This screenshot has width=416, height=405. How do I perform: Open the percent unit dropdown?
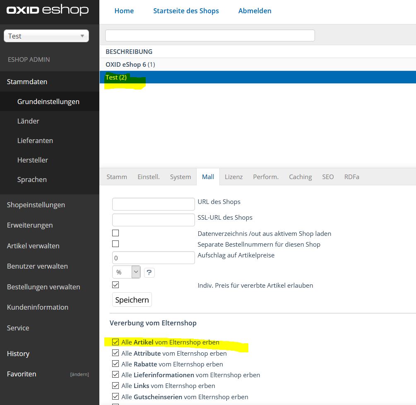point(127,272)
